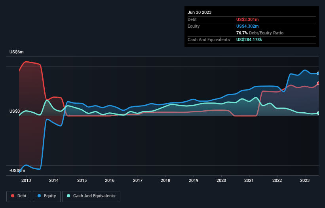The image size is (325, 208).
Task: Click the tooltip Cash And Equivalents label
Action: coord(209,40)
